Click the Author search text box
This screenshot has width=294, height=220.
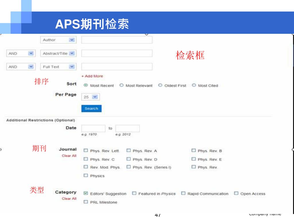tap(117, 40)
